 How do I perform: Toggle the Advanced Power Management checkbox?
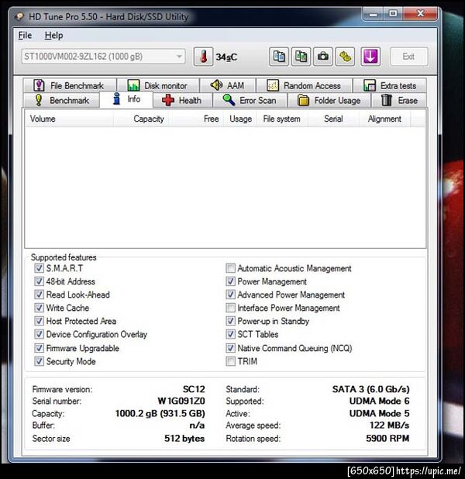click(x=231, y=295)
